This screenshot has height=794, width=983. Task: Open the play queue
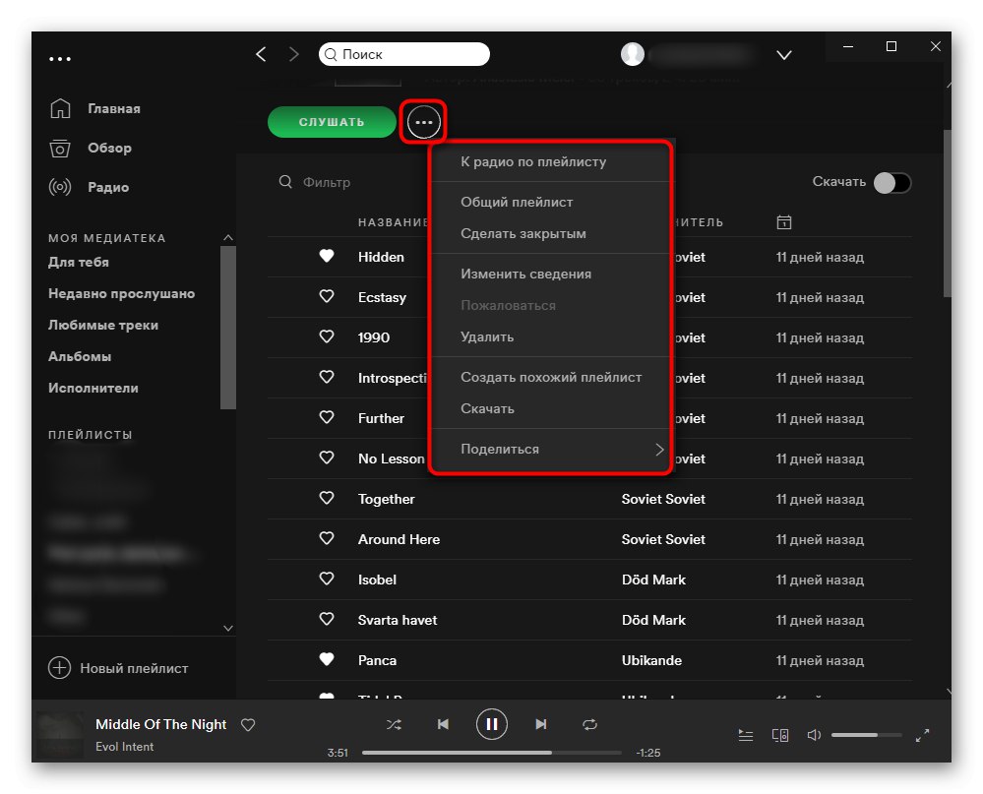(746, 735)
